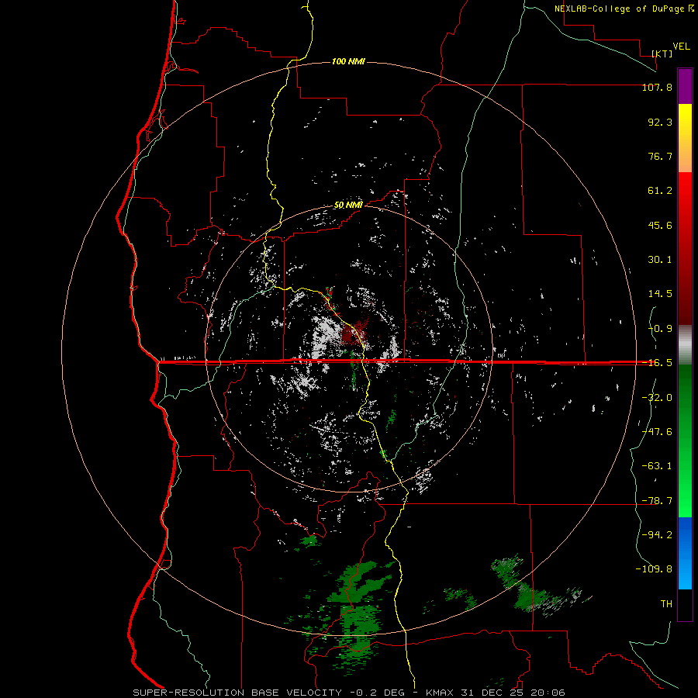Select the -109.8 scale value
The width and height of the screenshot is (698, 698).
click(x=654, y=569)
